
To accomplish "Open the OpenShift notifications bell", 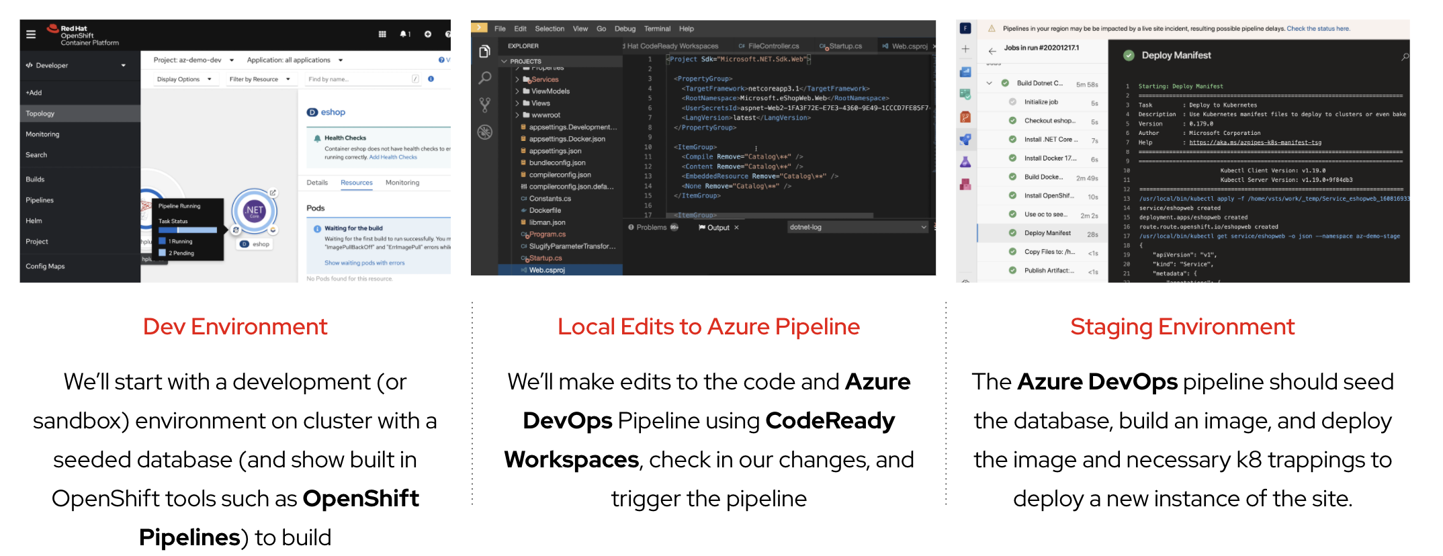I will coord(404,34).
